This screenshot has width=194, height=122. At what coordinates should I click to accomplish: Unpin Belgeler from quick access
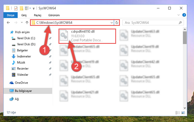50,50
